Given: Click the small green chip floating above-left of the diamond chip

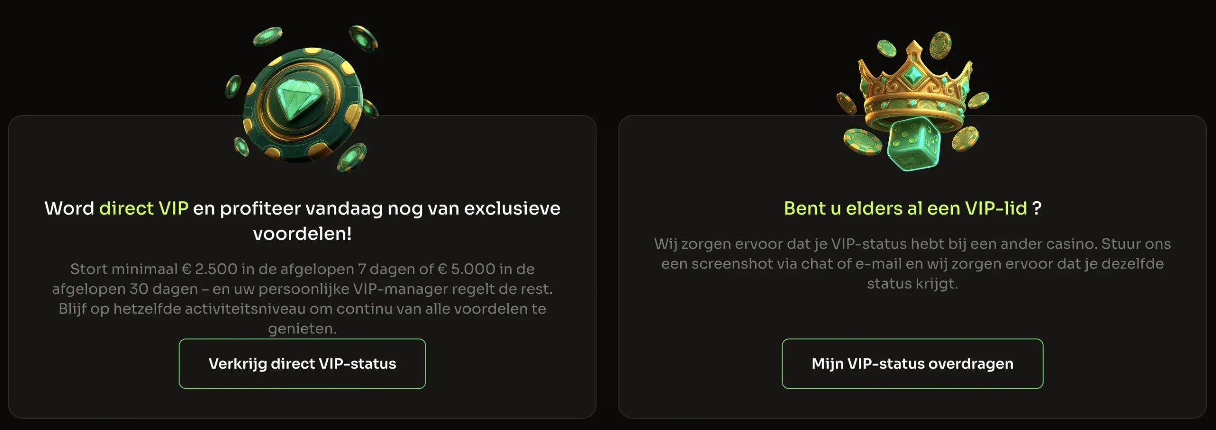Looking at the screenshot, I should 267,36.
